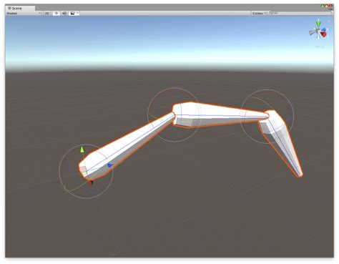Toggle scene audio speaker icon
Image resolution: width=339 pixels, height=264 pixels.
click(64, 14)
